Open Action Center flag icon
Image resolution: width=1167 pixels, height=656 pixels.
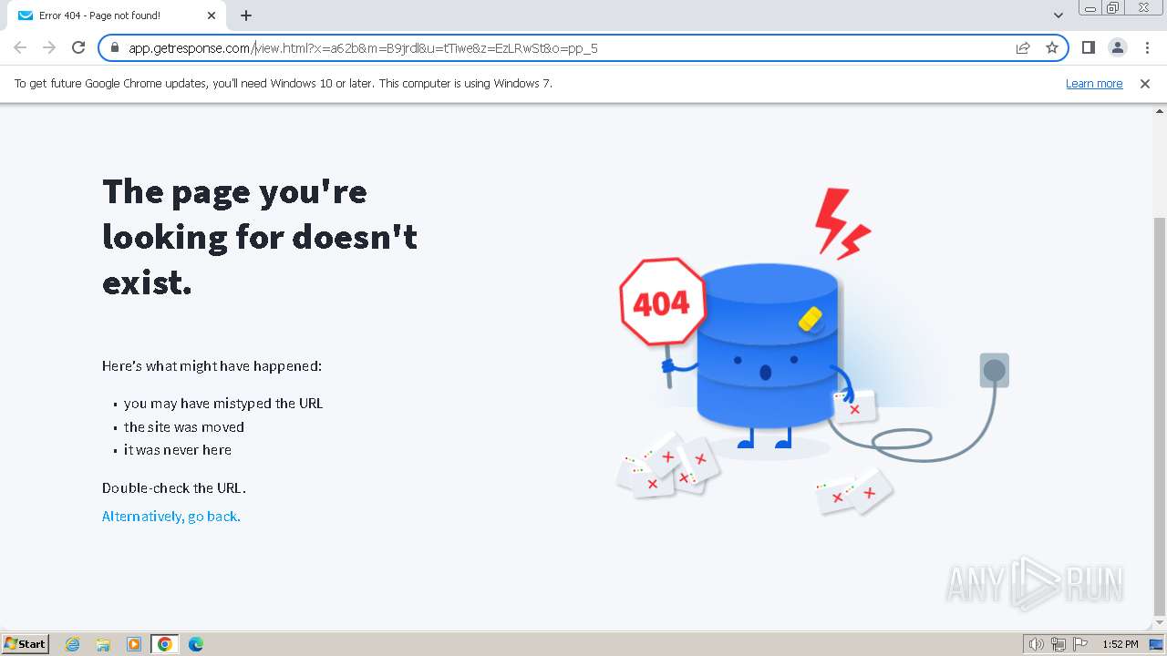[1079, 644]
